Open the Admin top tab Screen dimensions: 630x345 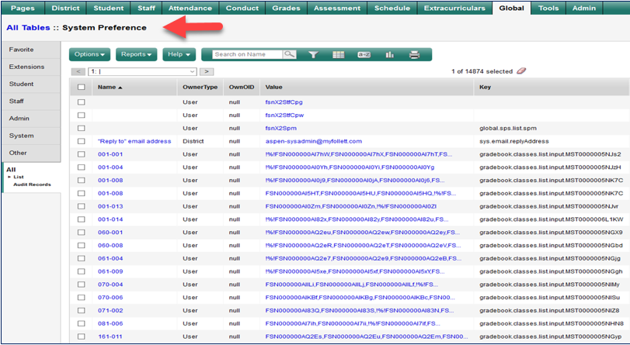584,8
